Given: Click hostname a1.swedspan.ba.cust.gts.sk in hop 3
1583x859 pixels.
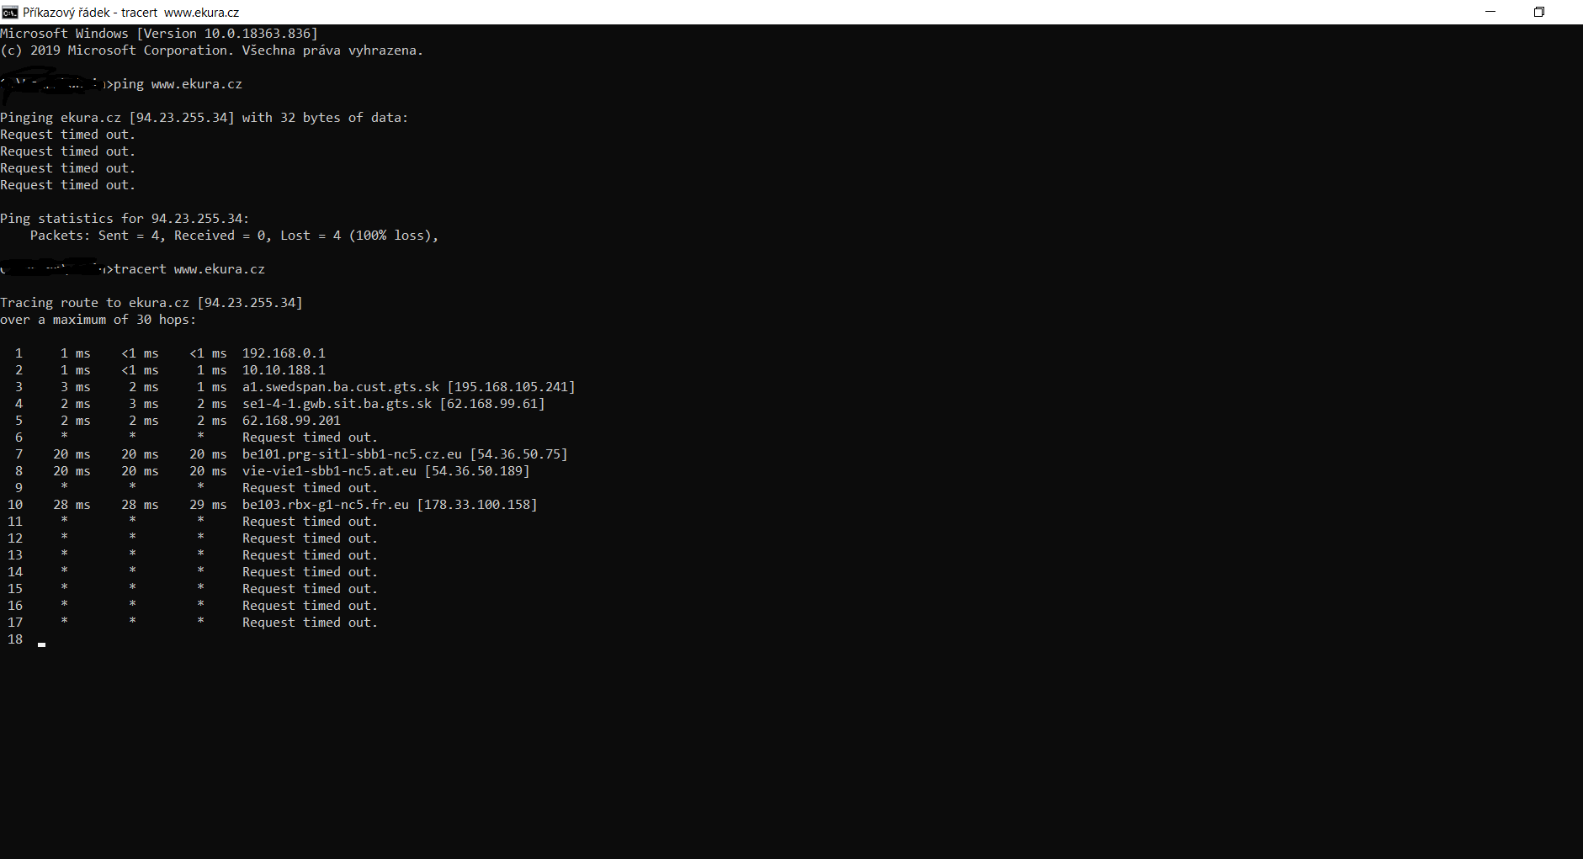Looking at the screenshot, I should [x=341, y=387].
